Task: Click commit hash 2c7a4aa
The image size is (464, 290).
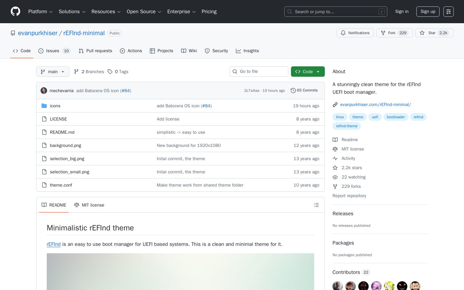Action: point(252,91)
